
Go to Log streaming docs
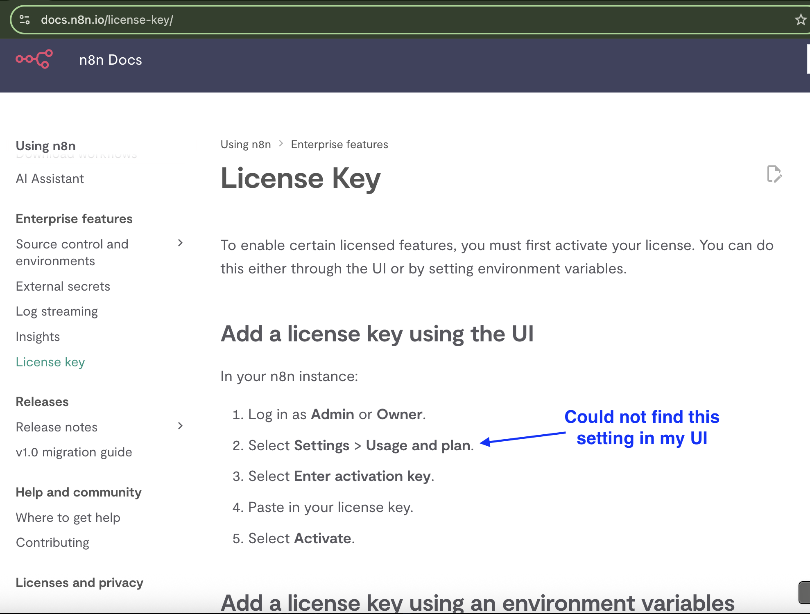(57, 312)
